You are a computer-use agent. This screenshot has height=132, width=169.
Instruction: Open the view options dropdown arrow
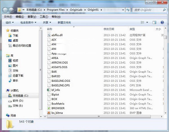coord(147,22)
